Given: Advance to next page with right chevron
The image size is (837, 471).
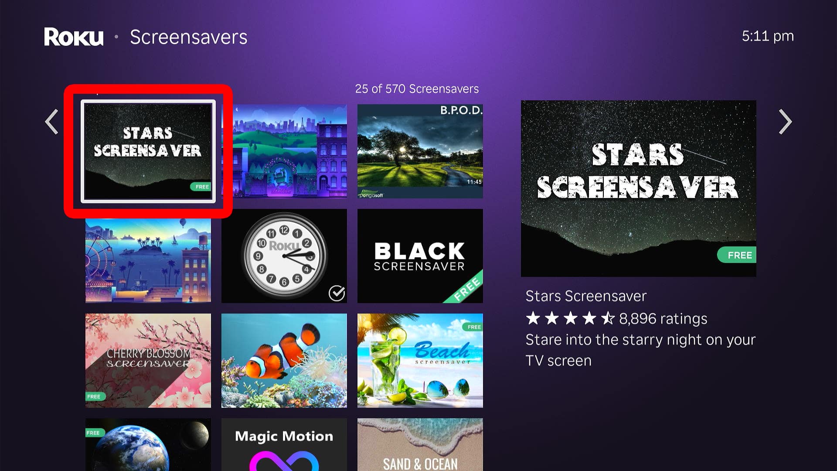Looking at the screenshot, I should (785, 122).
